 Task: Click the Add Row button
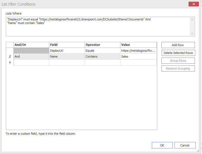point(178,45)
